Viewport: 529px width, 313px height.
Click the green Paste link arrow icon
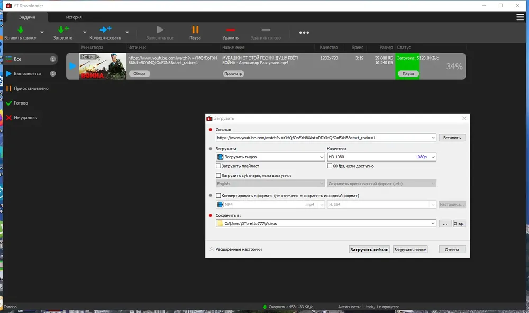pyautogui.click(x=21, y=30)
